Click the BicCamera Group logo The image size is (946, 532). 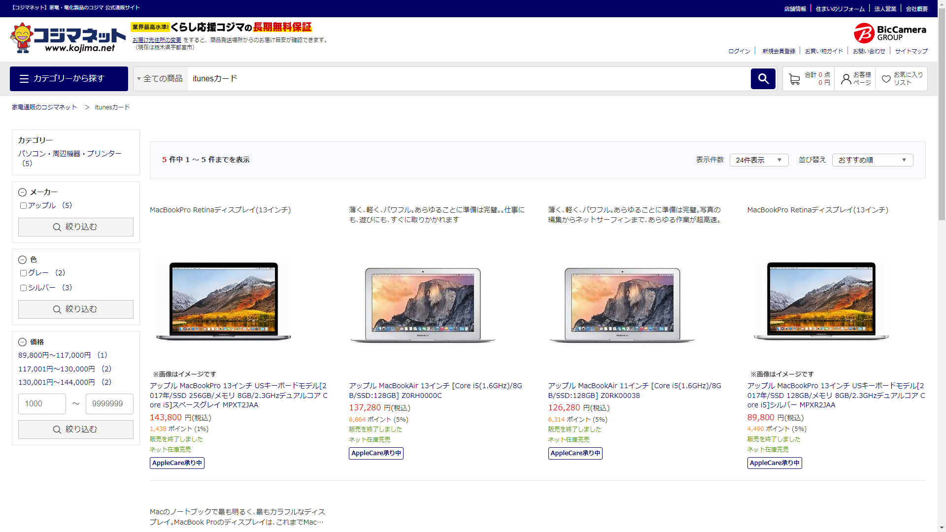[x=890, y=33]
